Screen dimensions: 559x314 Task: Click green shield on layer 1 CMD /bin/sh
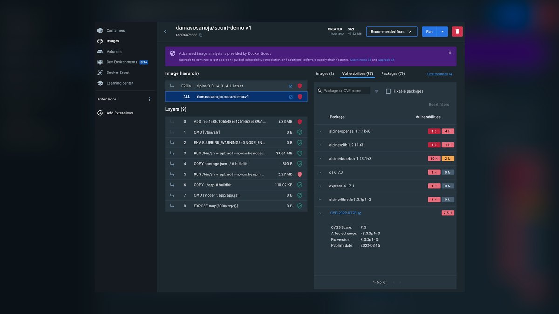(x=300, y=132)
